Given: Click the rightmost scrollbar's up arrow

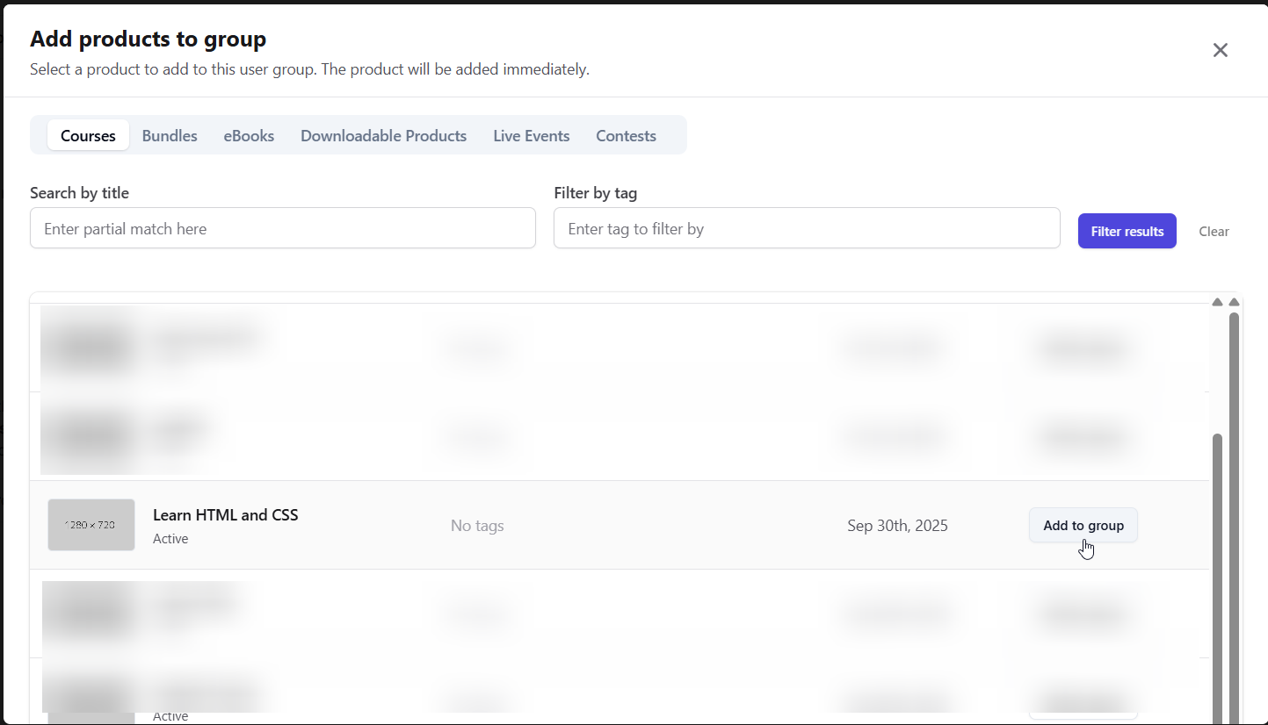Looking at the screenshot, I should (1234, 302).
